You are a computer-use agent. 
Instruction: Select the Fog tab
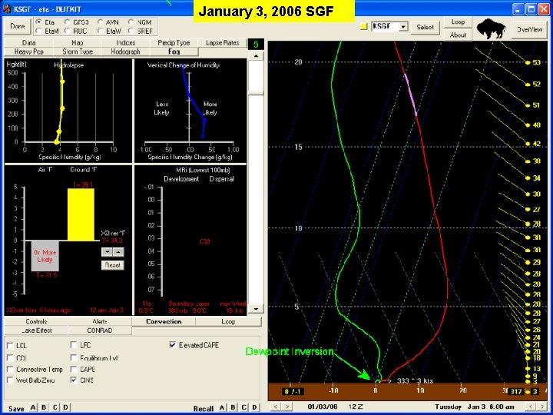point(174,51)
